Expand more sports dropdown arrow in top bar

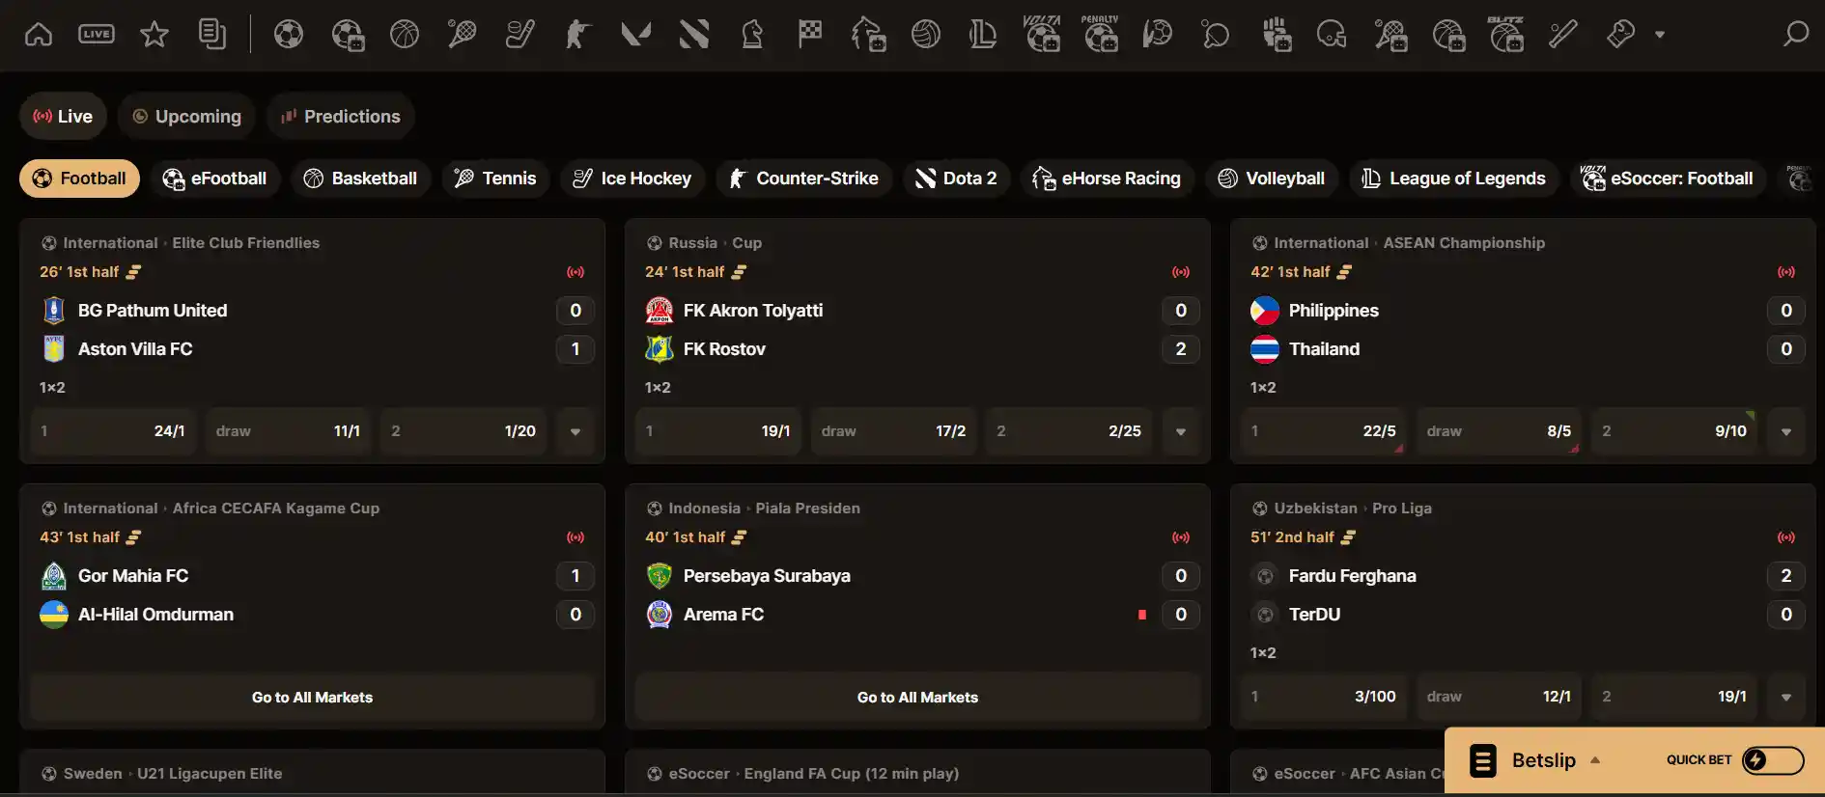click(x=1660, y=35)
